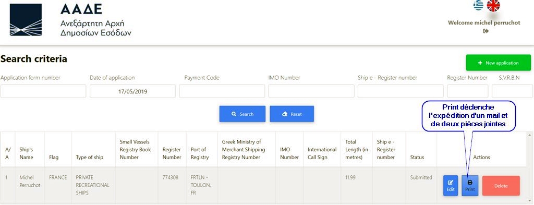The width and height of the screenshot is (534, 205).
Task: Select the IMO Number search field
Action: point(311,91)
